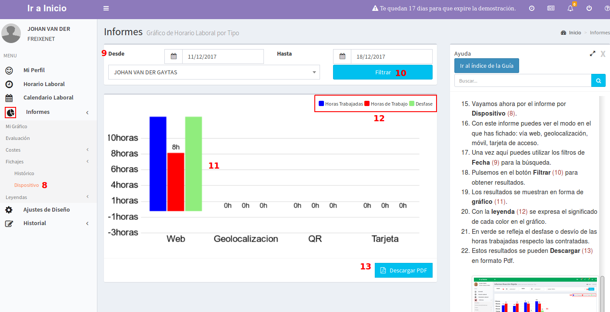Click the red Horas de Trabajo legend swatch
The image size is (610, 312).
click(x=367, y=104)
